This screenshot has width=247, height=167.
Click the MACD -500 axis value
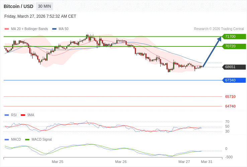point(229,157)
